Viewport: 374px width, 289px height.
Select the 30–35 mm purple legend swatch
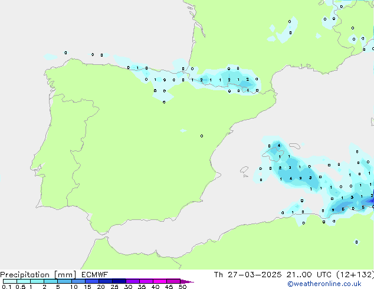(132, 281)
